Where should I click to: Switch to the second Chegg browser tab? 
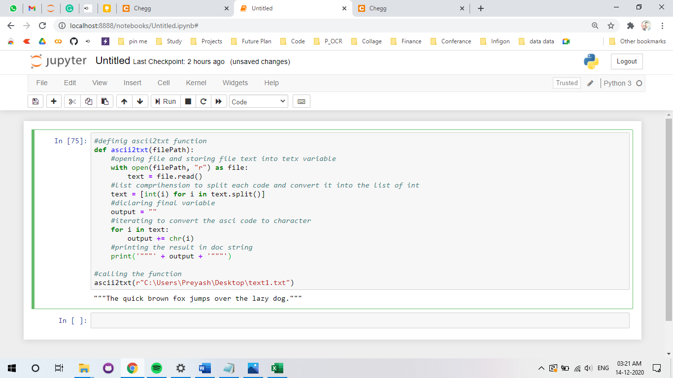coord(410,8)
